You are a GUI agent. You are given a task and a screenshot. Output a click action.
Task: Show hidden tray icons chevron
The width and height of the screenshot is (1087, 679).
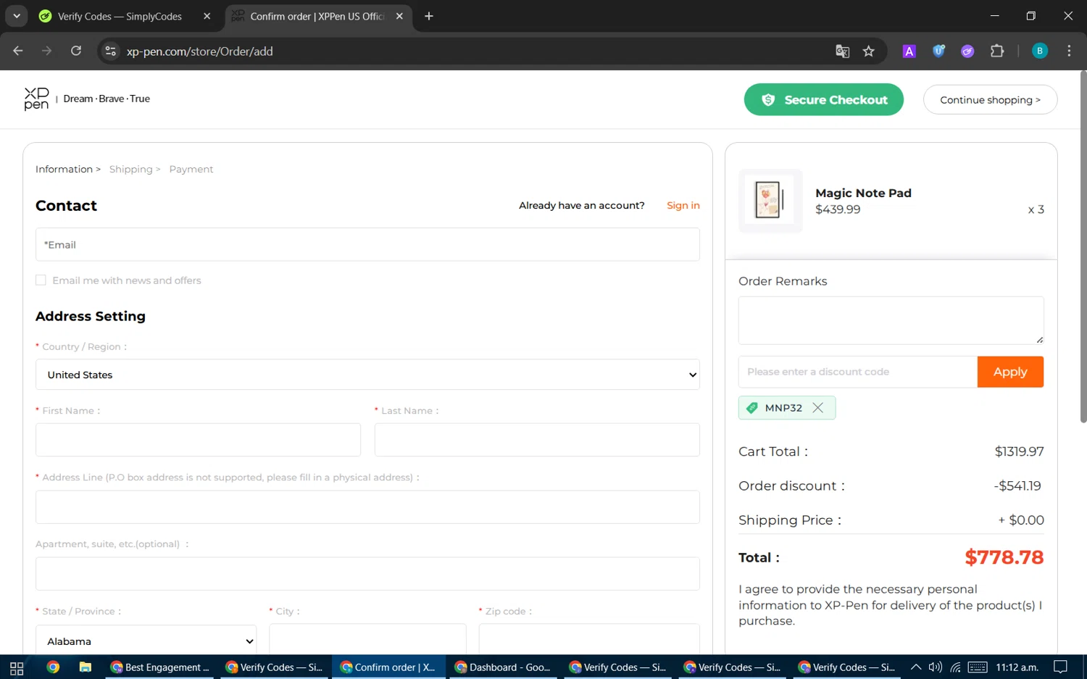(x=916, y=667)
